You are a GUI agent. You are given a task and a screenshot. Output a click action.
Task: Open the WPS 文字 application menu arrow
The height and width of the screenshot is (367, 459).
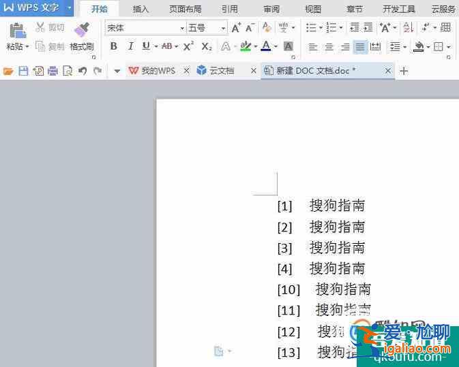click(x=70, y=7)
